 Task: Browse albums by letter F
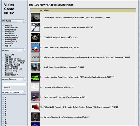tap(6, 109)
